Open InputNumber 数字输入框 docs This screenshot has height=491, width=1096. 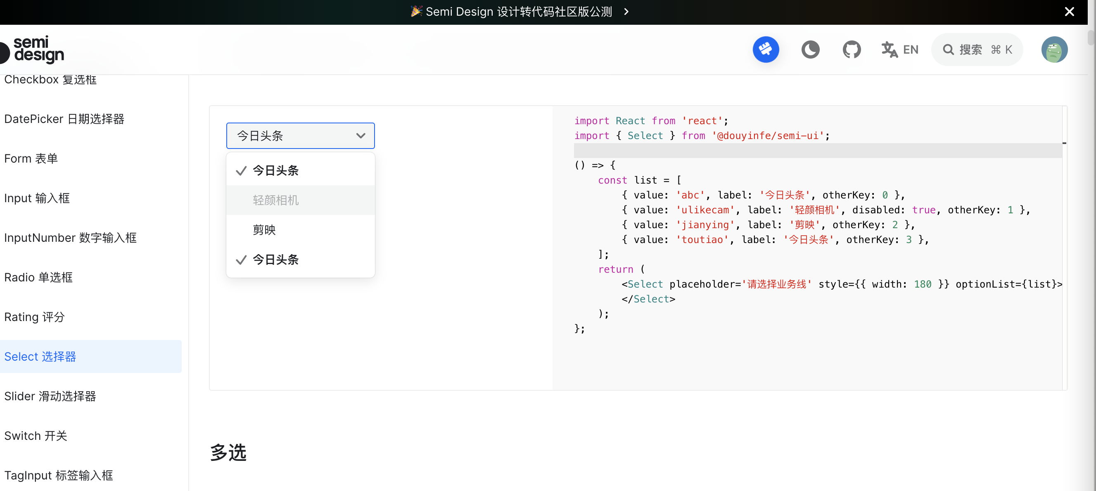71,238
